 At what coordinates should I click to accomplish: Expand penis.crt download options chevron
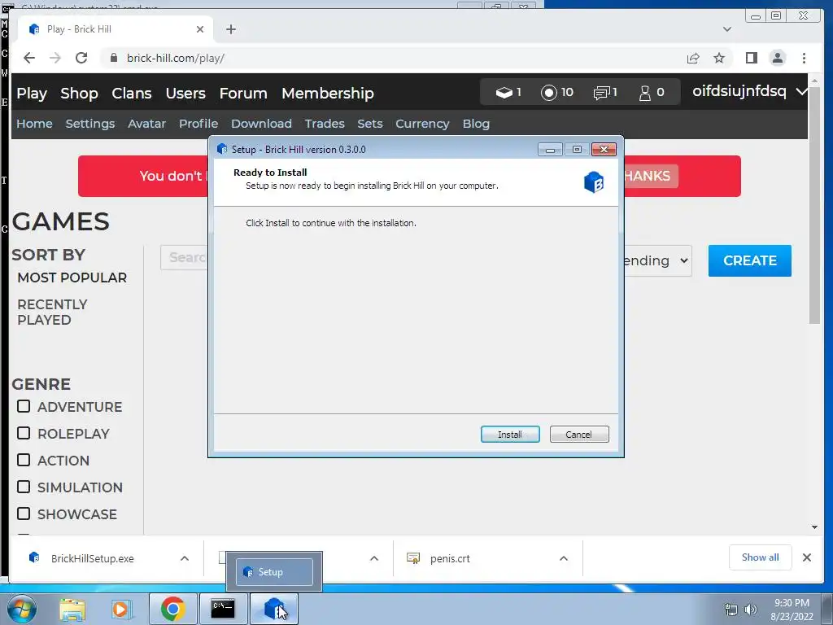tap(564, 558)
